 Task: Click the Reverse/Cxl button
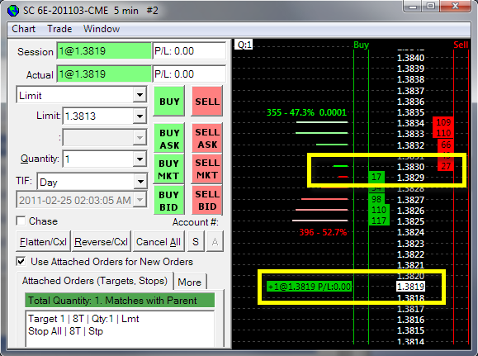click(x=102, y=242)
